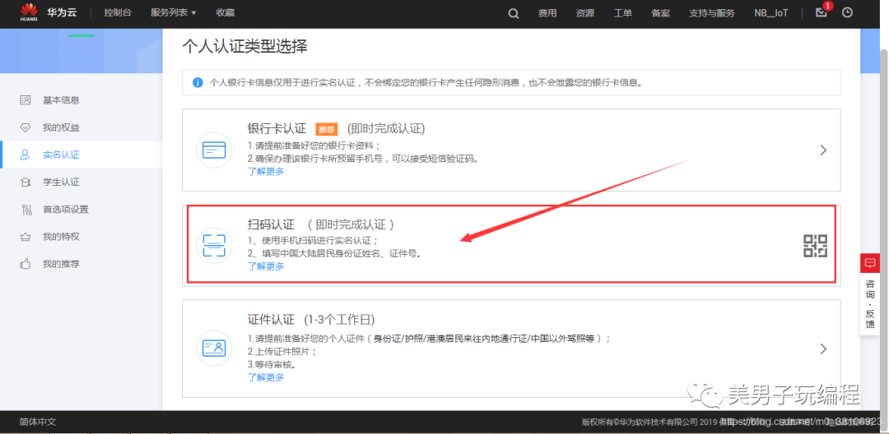Screen dimensions: 889x434
Task: Open the messages envelope icon
Action: click(821, 12)
